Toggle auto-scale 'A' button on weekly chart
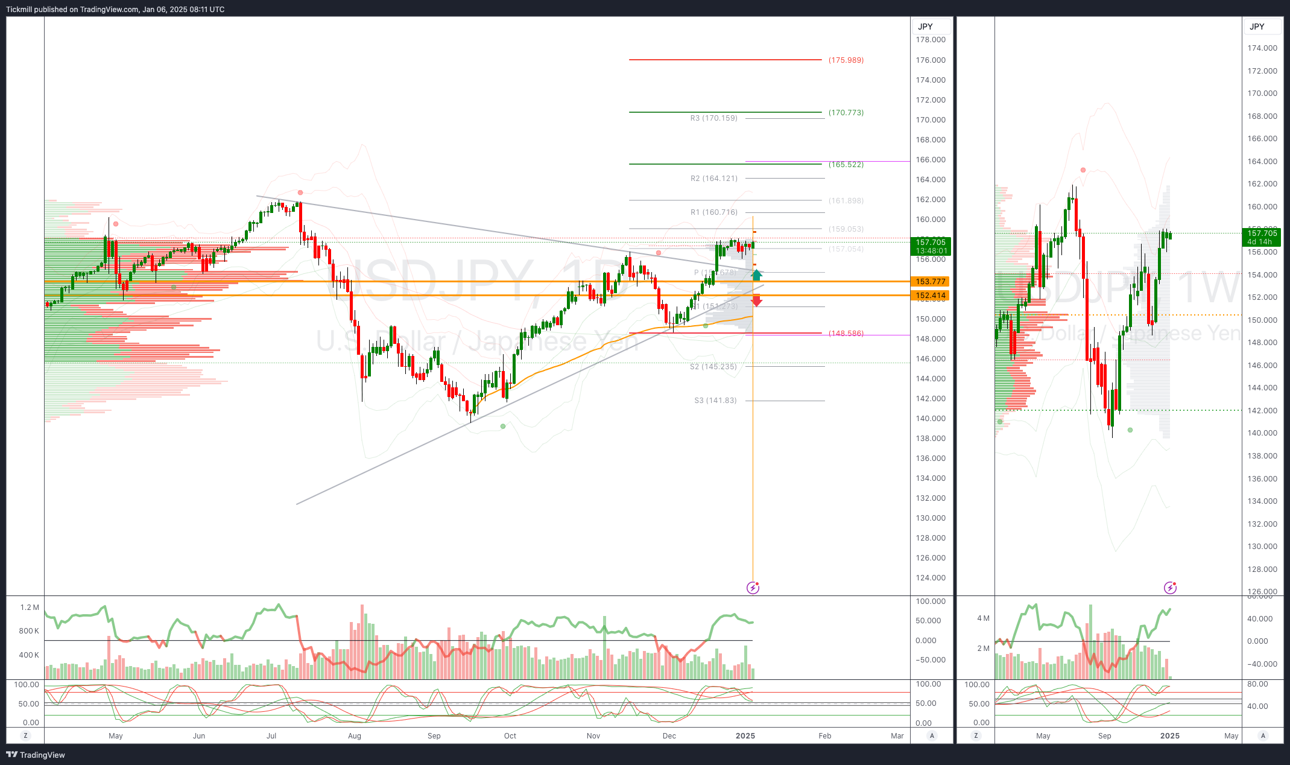This screenshot has width=1290, height=765. point(1263,735)
